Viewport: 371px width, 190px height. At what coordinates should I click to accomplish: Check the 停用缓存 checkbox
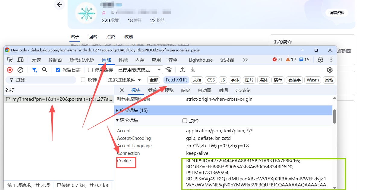(90, 70)
